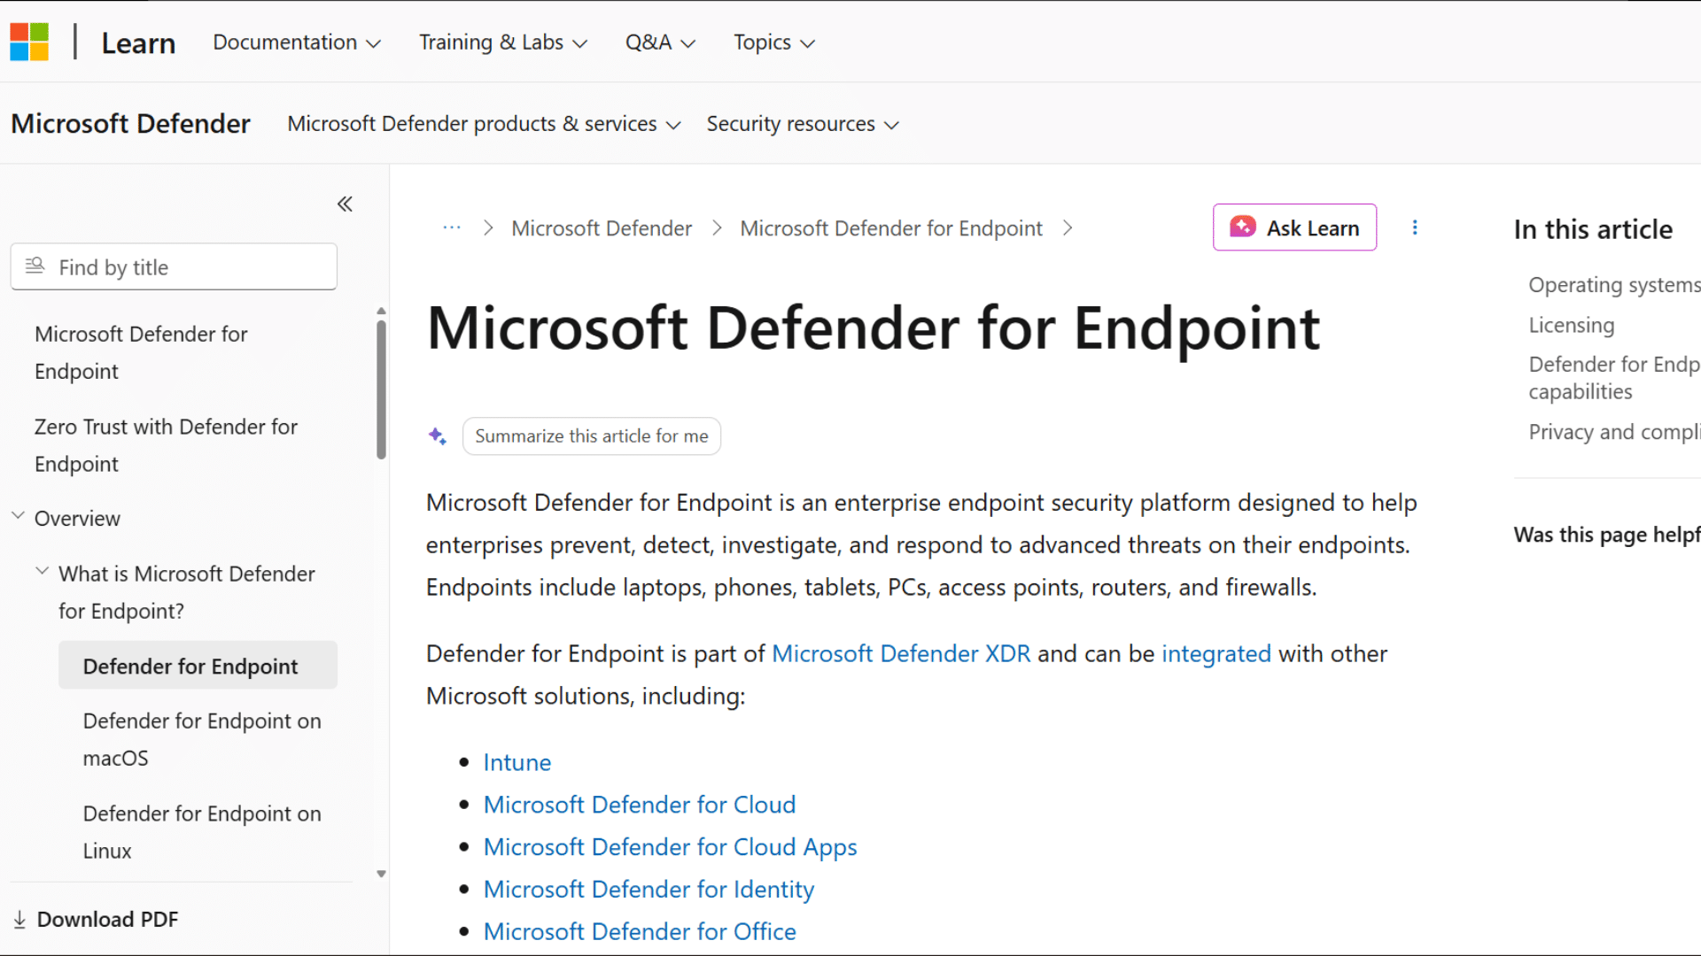Open the Q&A dropdown menu

[660, 42]
